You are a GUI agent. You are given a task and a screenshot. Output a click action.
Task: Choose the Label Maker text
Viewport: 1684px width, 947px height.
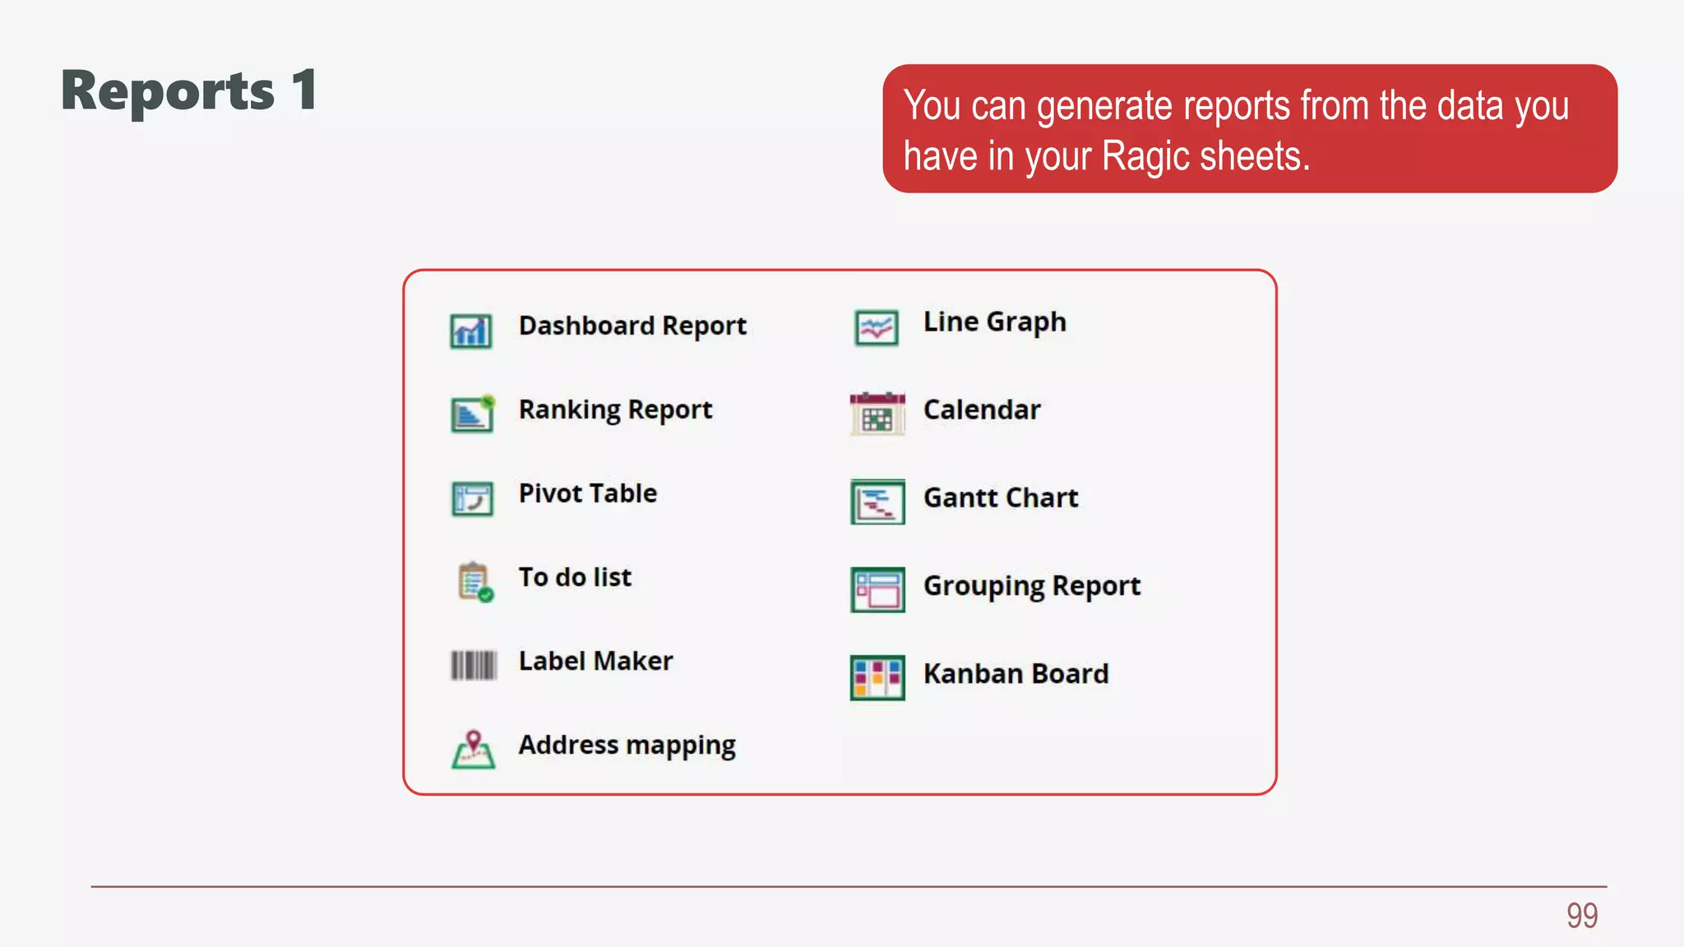pyautogui.click(x=595, y=661)
